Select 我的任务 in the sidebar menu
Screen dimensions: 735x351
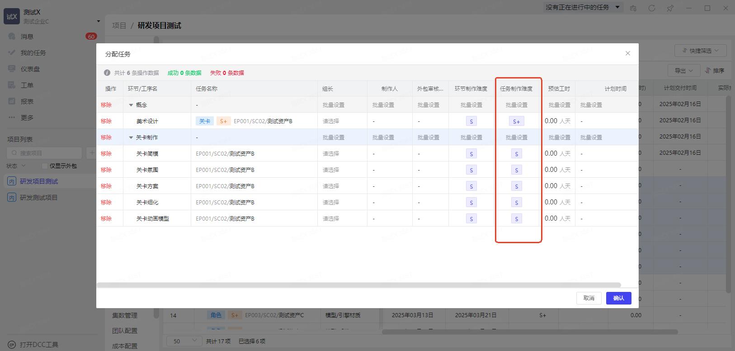pyautogui.click(x=33, y=53)
